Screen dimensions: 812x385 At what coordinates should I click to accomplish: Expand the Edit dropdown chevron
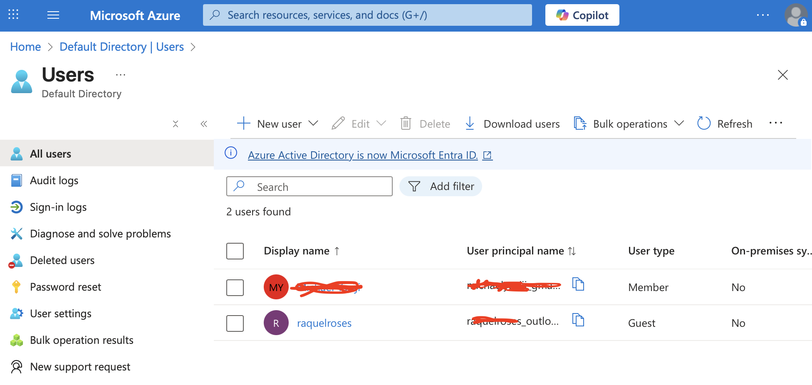pyautogui.click(x=381, y=123)
